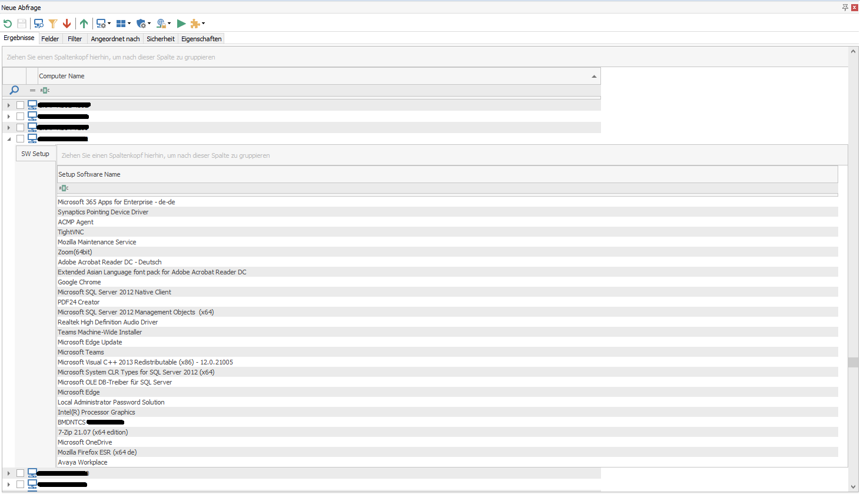The image size is (860, 494).
Task: Select the Google Chrome row
Action: pyautogui.click(x=447, y=282)
